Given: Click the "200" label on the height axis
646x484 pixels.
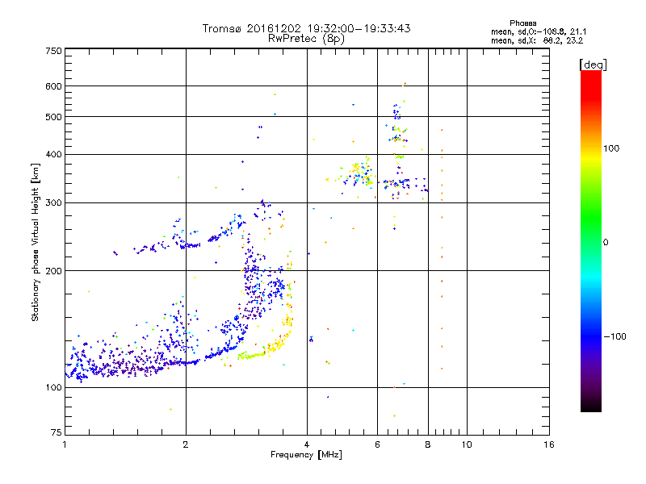Looking at the screenshot, I should 53,271.
